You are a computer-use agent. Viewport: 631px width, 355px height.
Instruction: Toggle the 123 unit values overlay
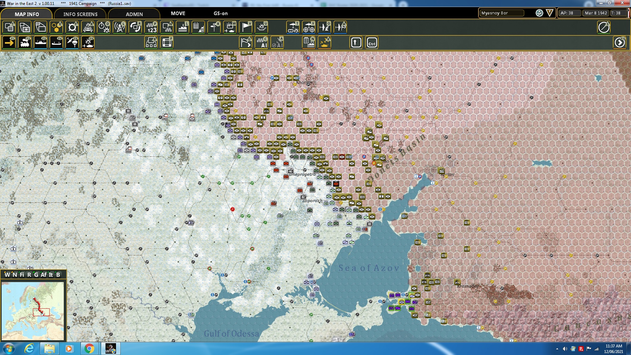click(x=151, y=27)
